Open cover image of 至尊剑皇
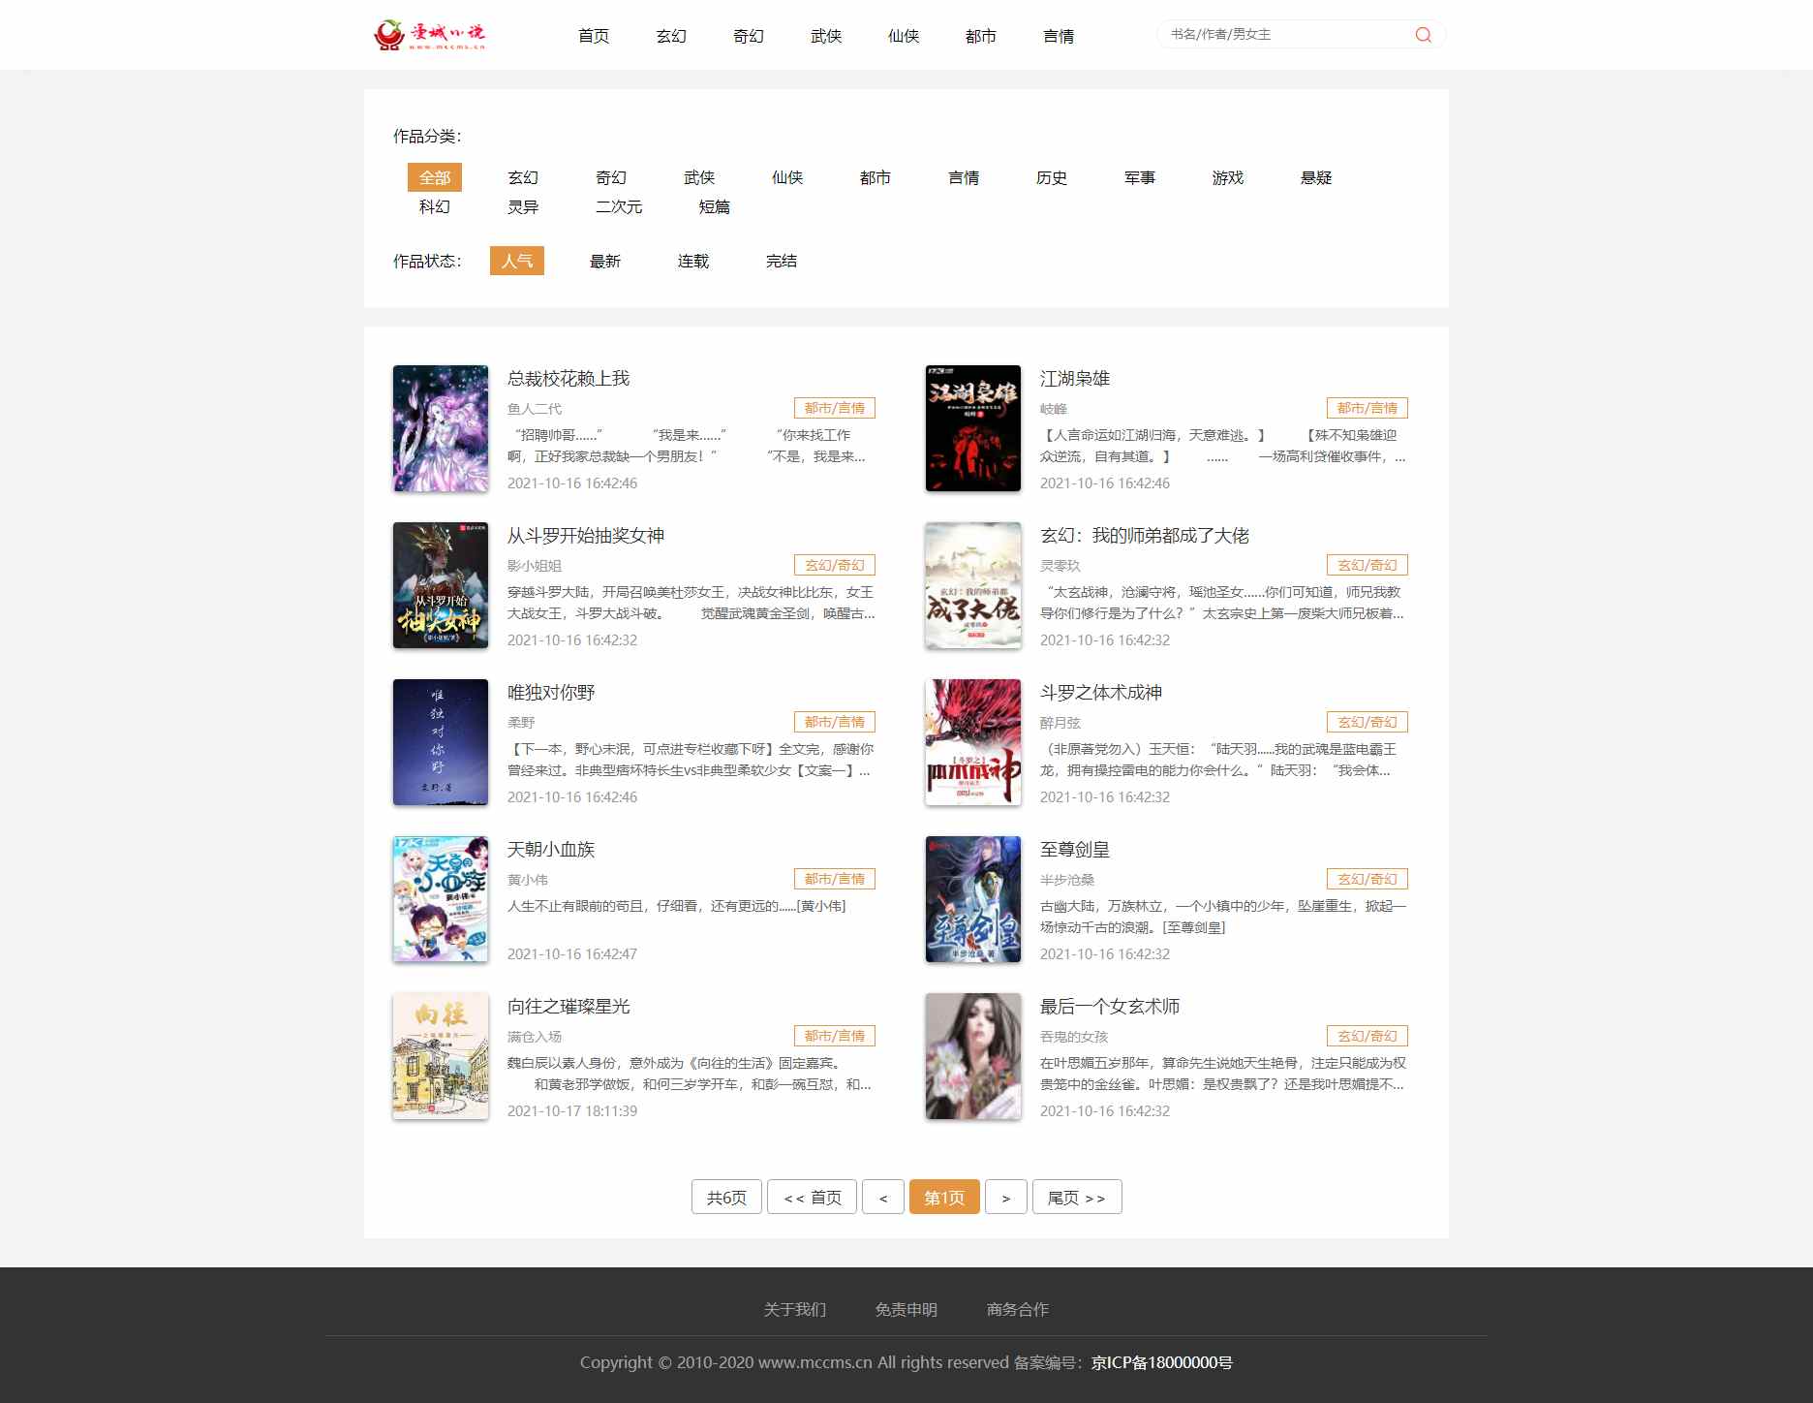 pyautogui.click(x=973, y=899)
